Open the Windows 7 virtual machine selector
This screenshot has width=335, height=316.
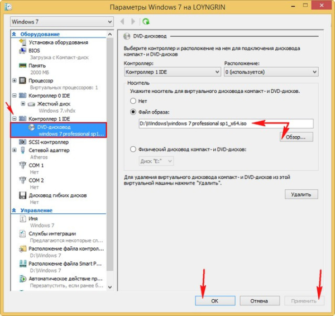pyautogui.click(x=61, y=22)
